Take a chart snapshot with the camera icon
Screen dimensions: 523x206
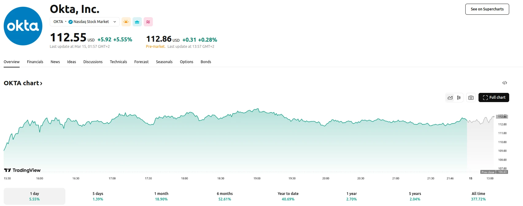(471, 97)
